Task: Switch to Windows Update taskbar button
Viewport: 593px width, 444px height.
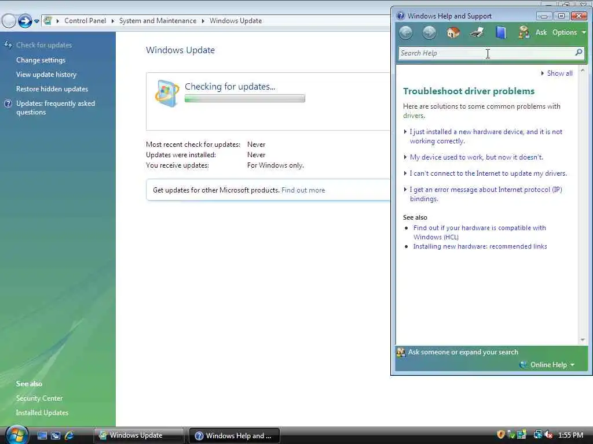Action: tap(139, 435)
